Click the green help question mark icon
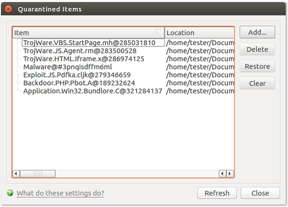This screenshot has height=207, width=288. 10,193
